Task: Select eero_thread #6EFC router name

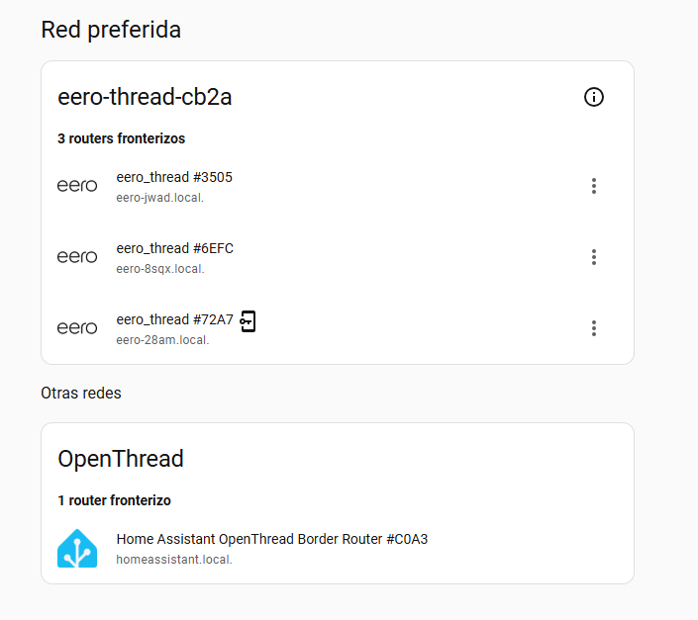Action: tap(174, 248)
